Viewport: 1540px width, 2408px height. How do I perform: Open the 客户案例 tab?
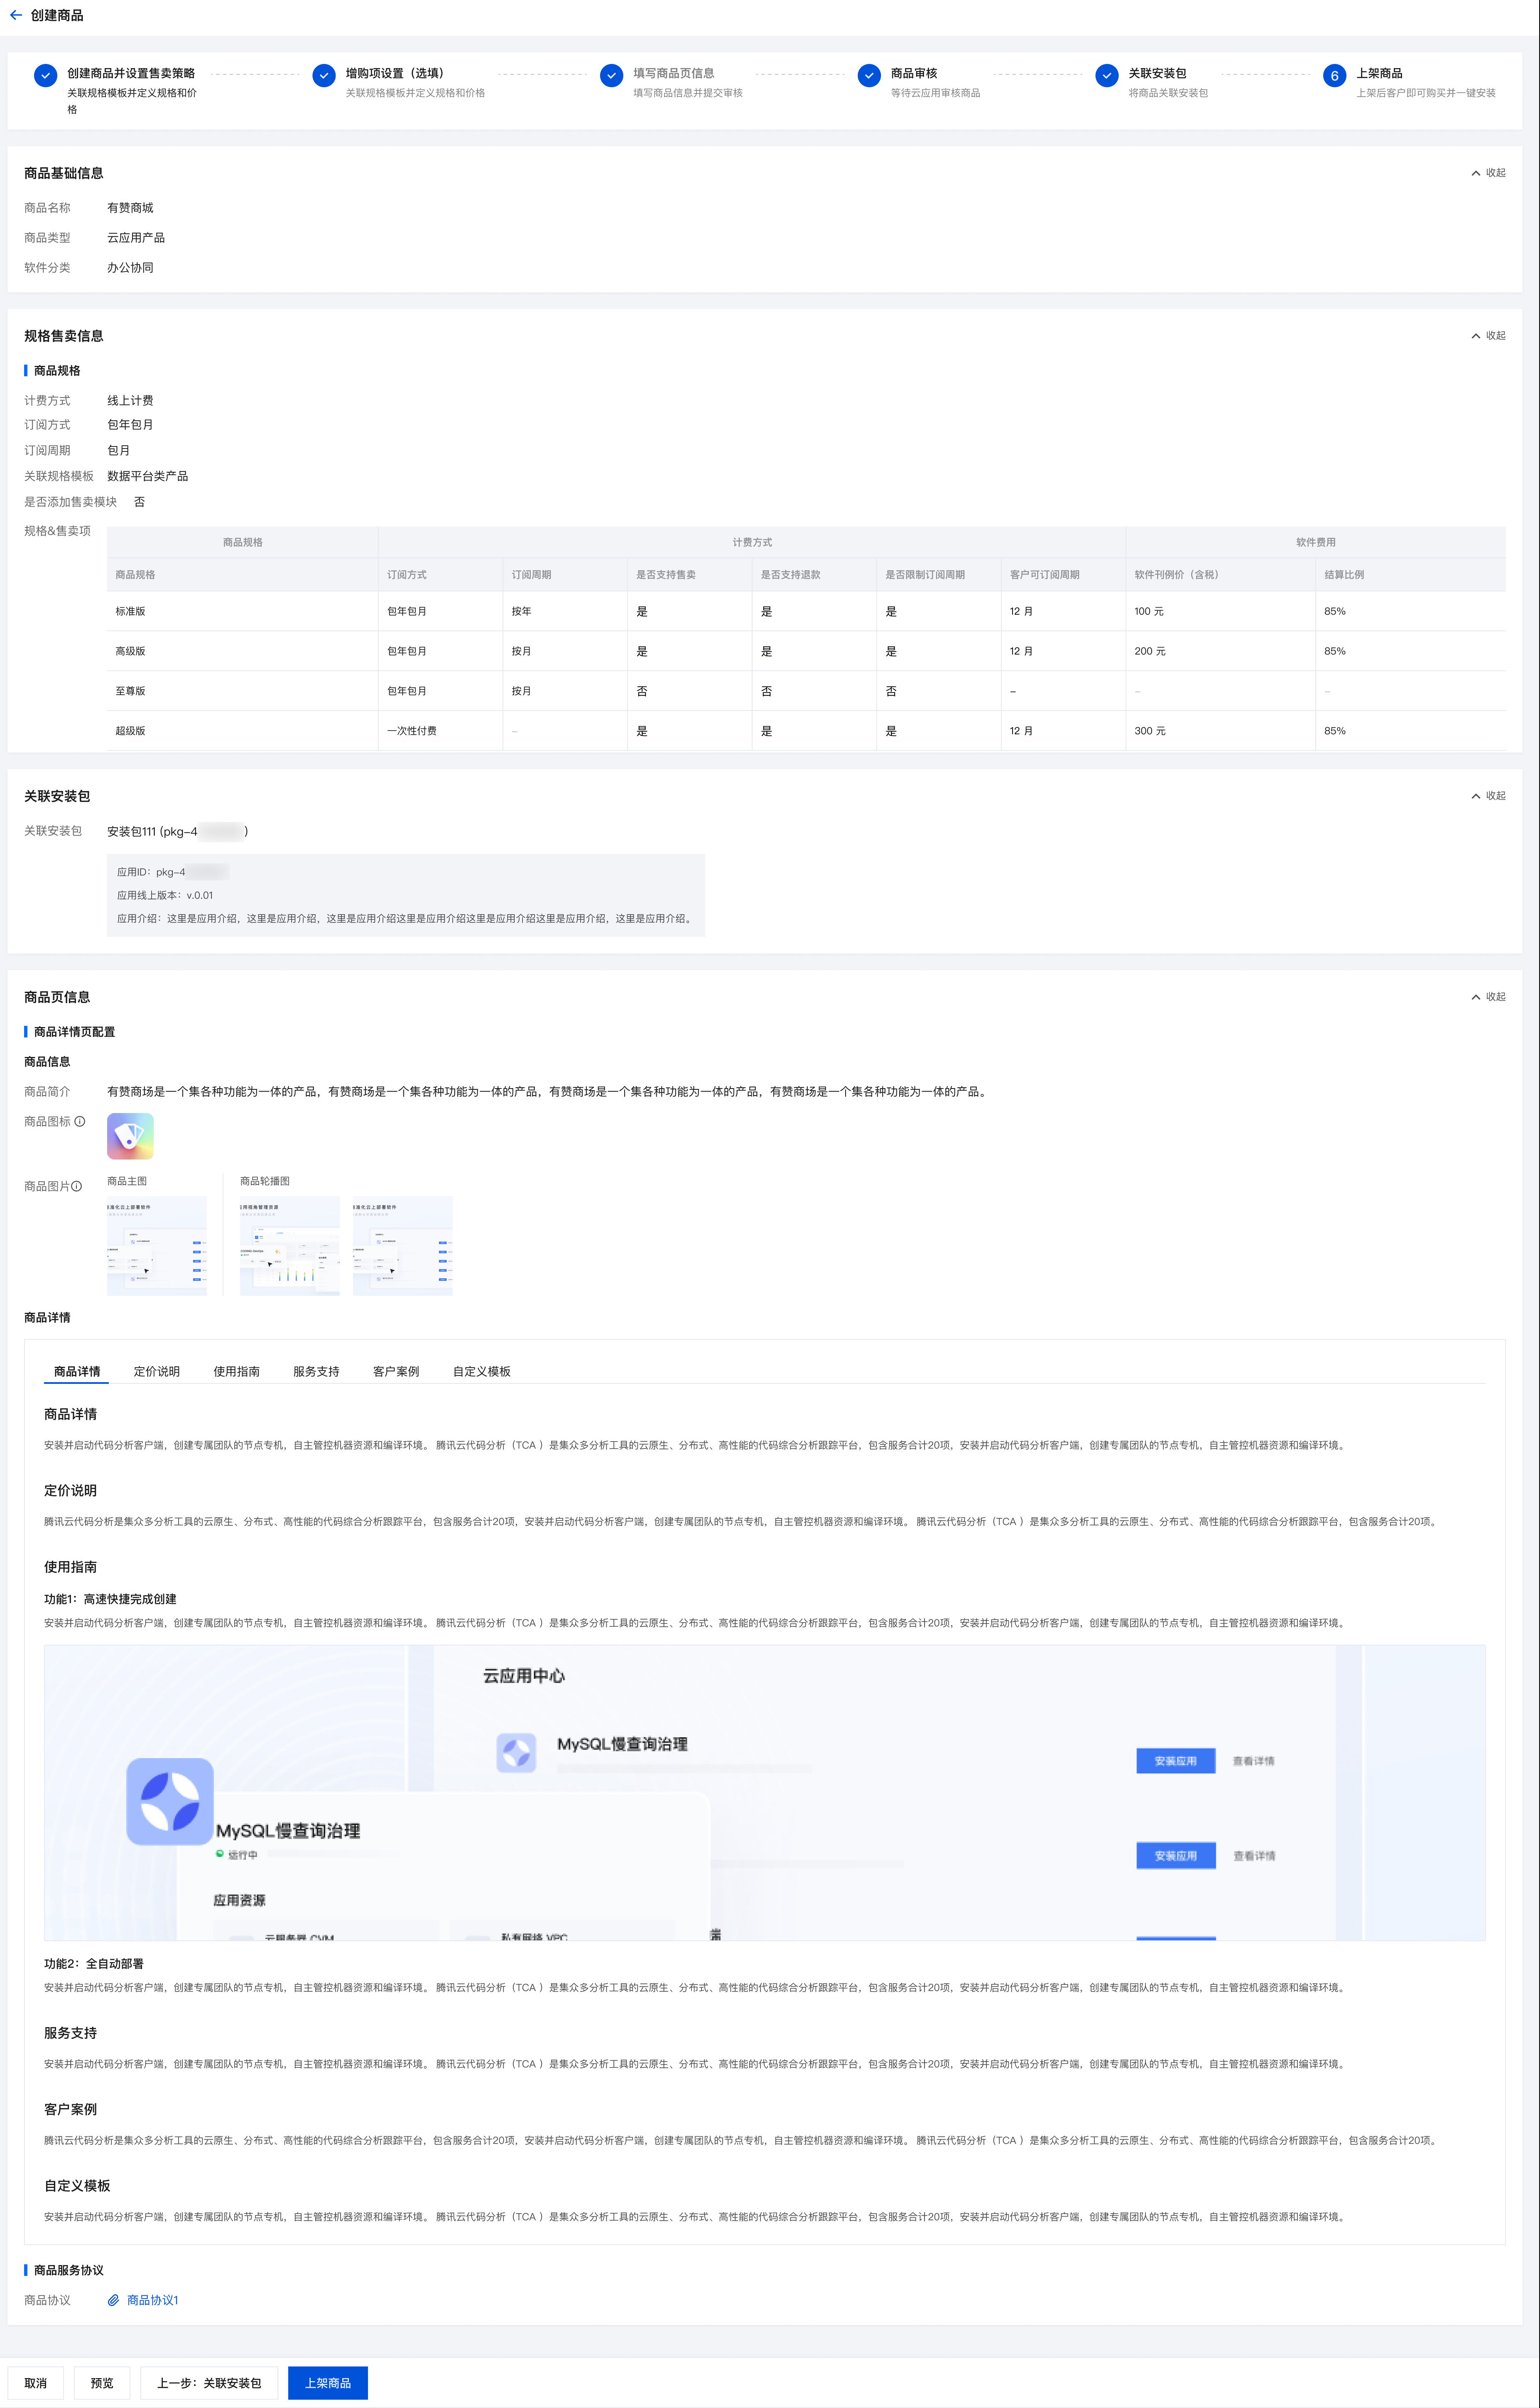396,1371
